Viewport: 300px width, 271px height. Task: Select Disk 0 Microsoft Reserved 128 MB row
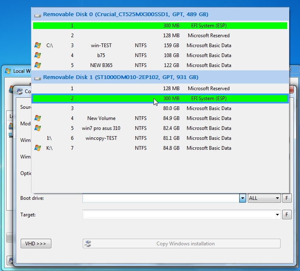point(160,36)
